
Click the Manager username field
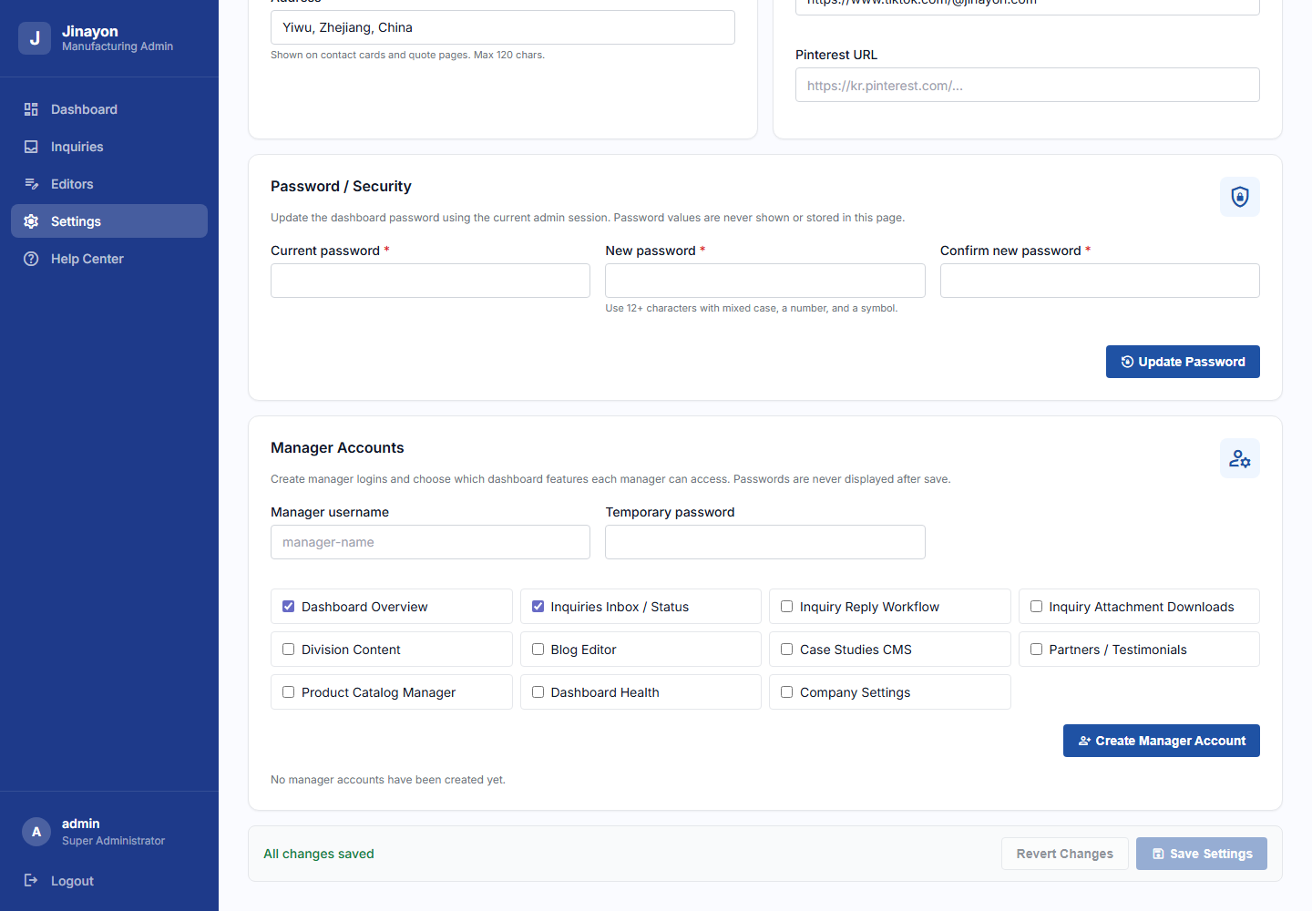pyautogui.click(x=430, y=542)
